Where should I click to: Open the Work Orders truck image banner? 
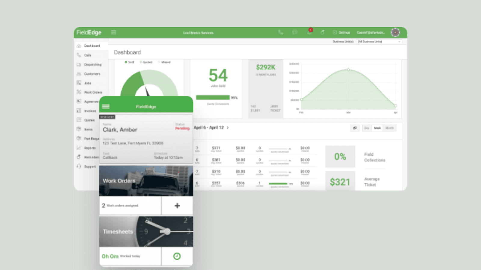coord(146,181)
